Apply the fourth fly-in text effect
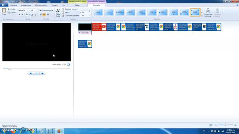The image size is (239, 134). pos(130,12)
